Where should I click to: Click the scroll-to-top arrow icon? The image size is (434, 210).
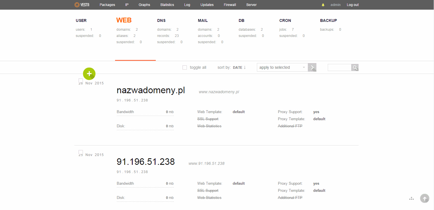(425, 198)
